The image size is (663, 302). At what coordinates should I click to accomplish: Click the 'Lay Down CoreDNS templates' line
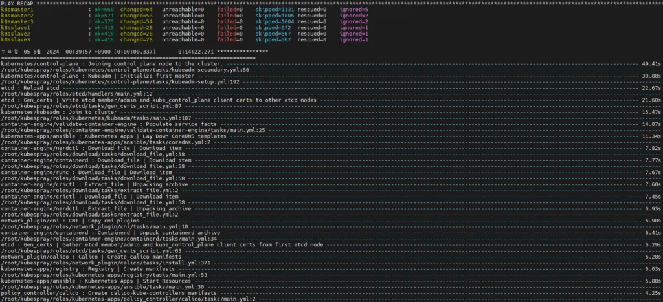[x=113, y=136]
